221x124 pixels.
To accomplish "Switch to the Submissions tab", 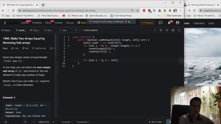I will [x=48, y=30].
